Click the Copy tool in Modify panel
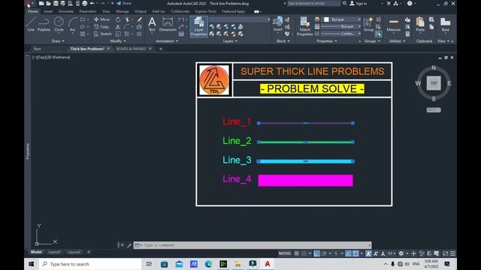Screen dimensions: 481x270 click(x=101, y=27)
